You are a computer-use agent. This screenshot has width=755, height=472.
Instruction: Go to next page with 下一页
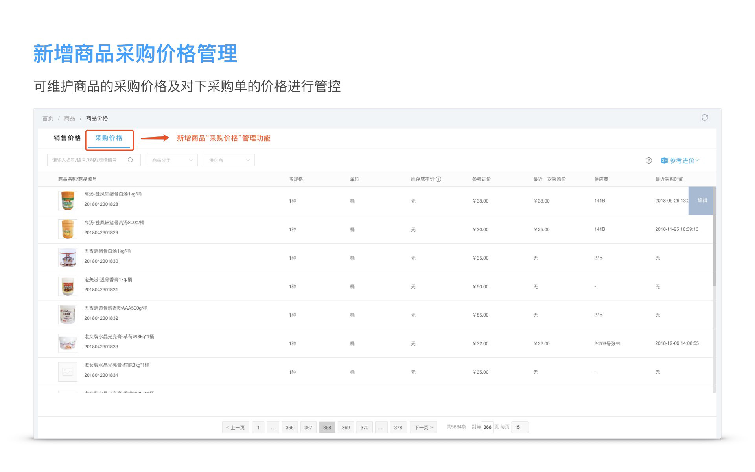click(x=423, y=427)
